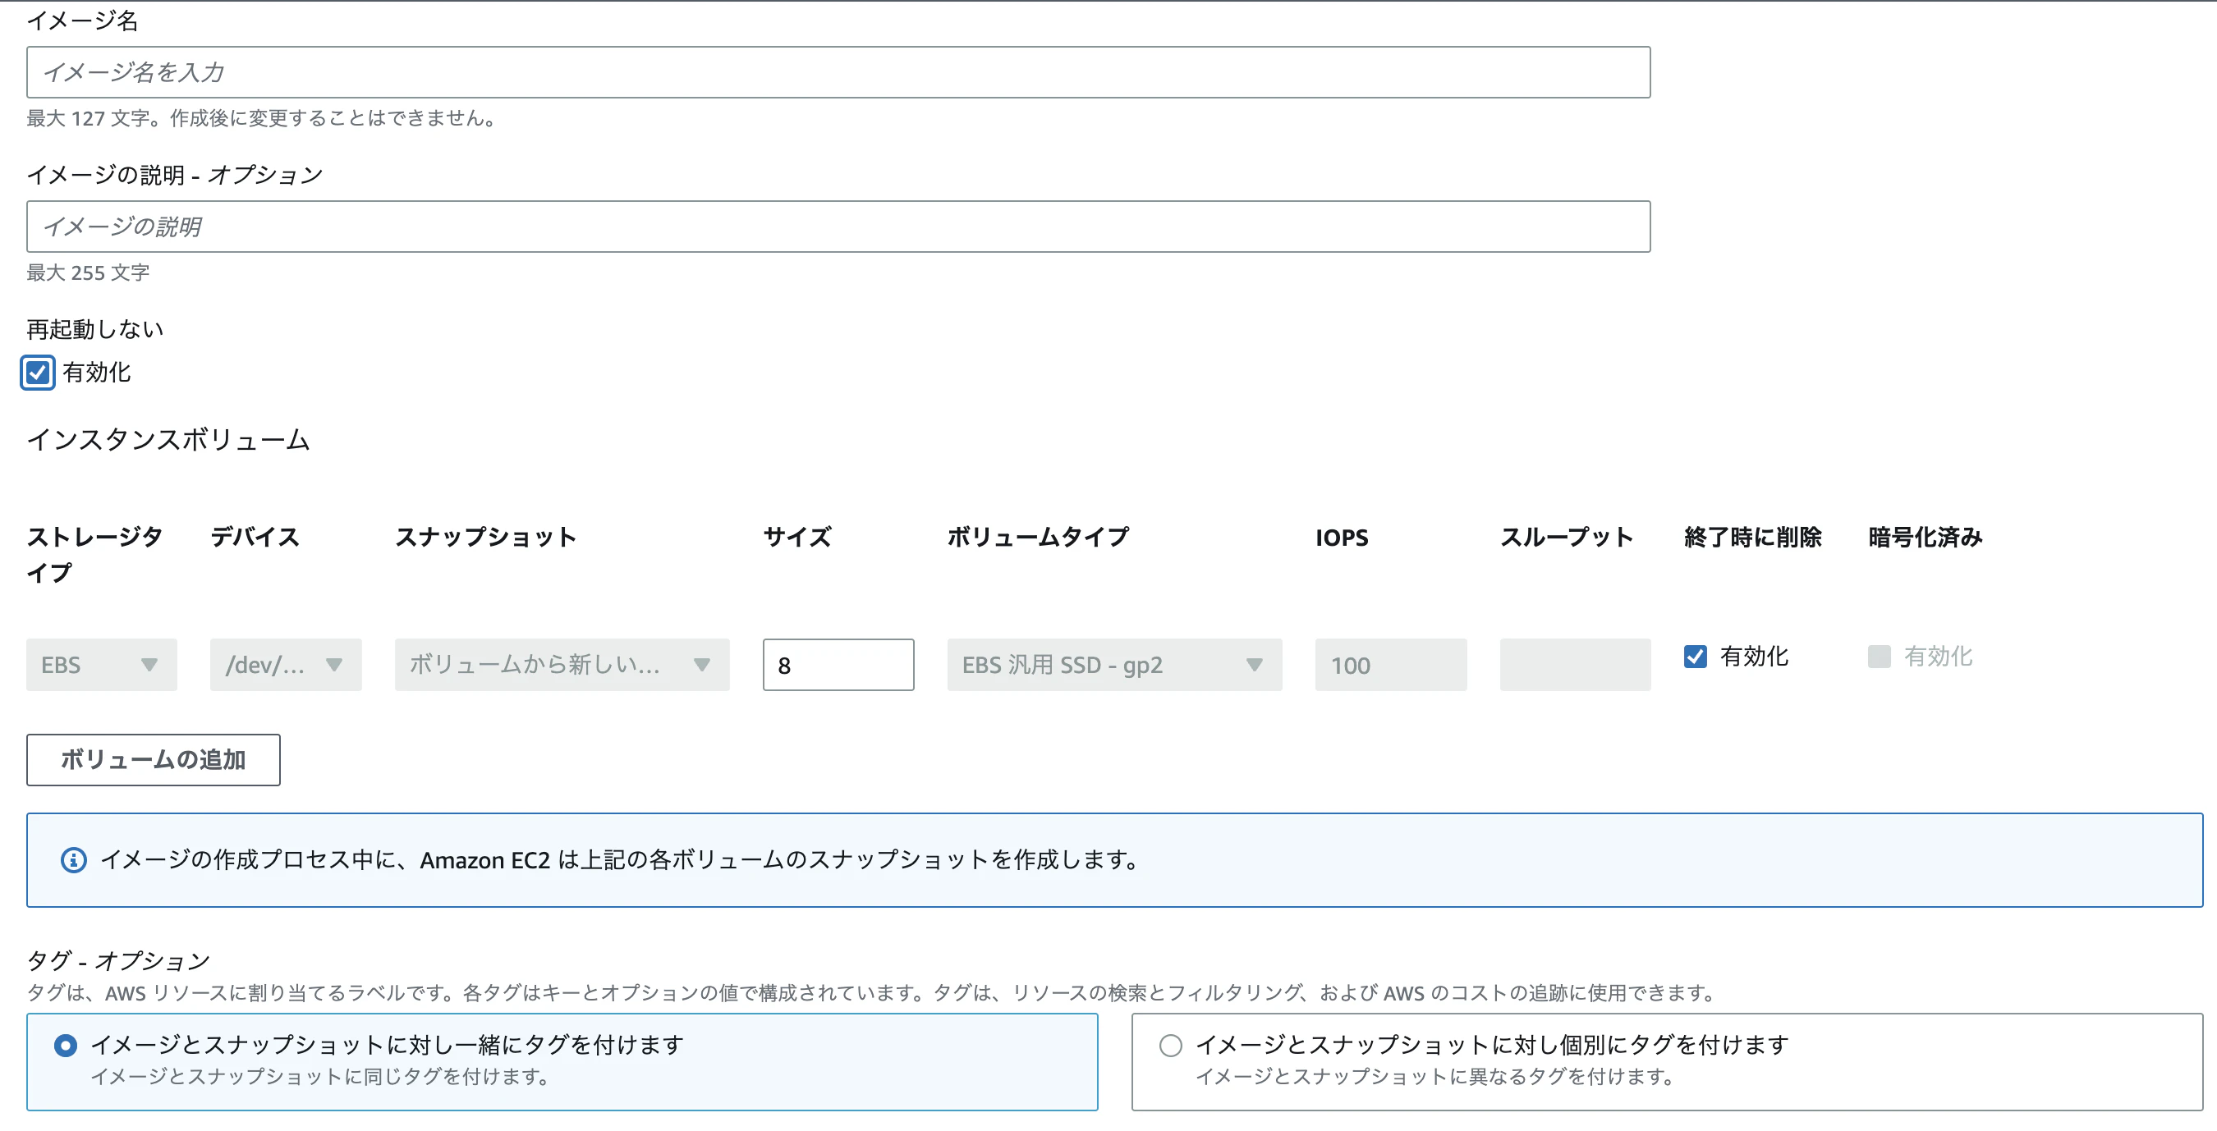This screenshot has height=1131, width=2217.
Task: Click the インスタンスボリューム heading
Action: click(x=168, y=441)
